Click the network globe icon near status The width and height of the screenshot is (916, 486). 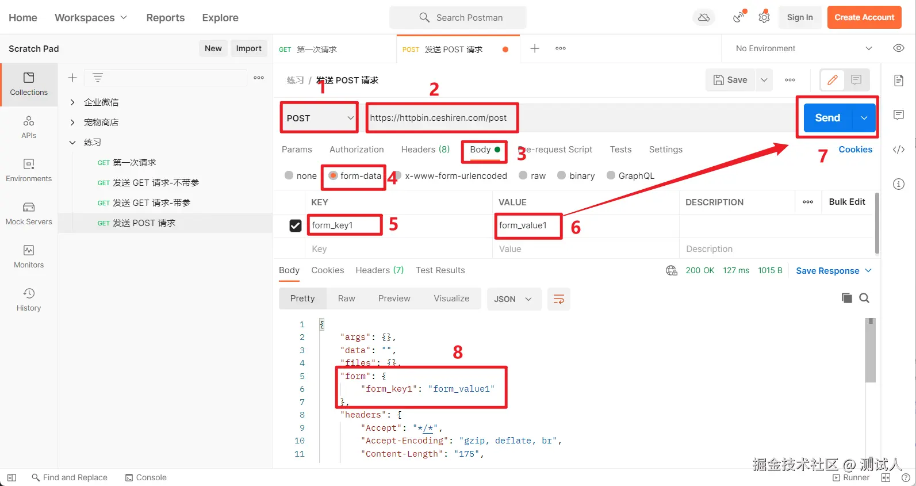point(672,270)
